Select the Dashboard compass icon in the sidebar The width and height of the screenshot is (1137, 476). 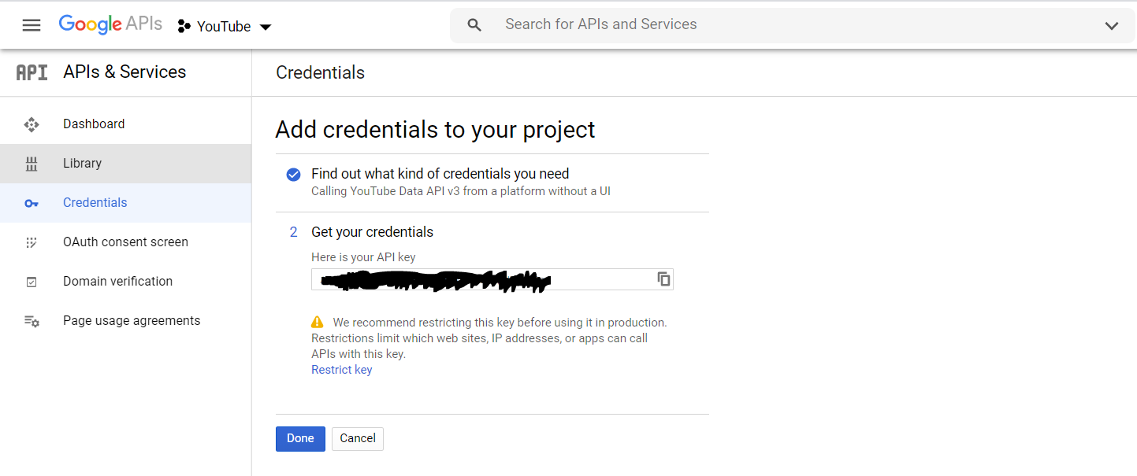click(x=31, y=124)
